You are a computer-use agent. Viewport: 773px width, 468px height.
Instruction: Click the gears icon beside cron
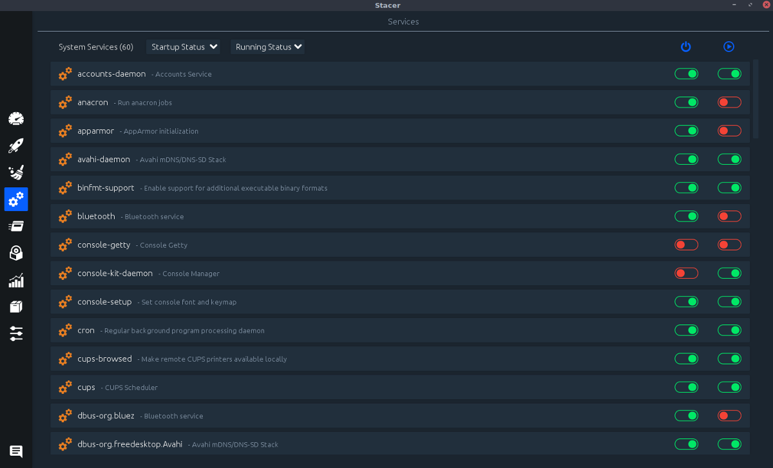(x=65, y=330)
